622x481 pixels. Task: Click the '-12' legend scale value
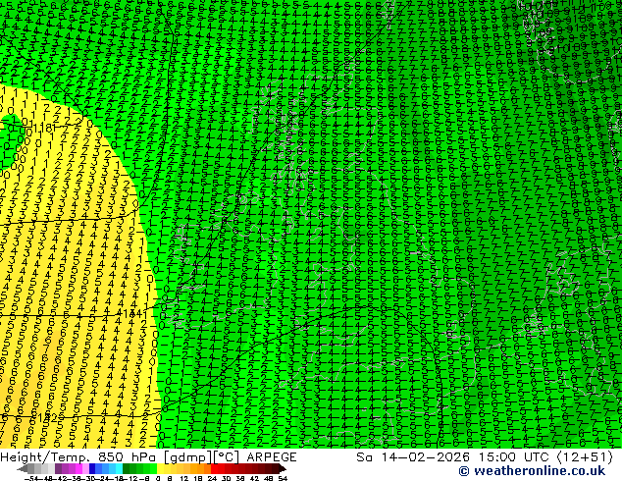pyautogui.click(x=130, y=479)
